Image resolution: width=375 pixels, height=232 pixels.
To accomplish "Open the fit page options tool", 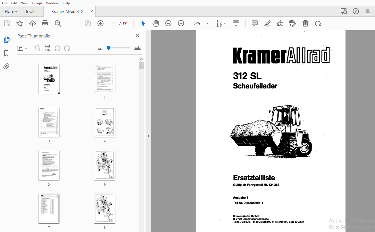I will 221,23.
